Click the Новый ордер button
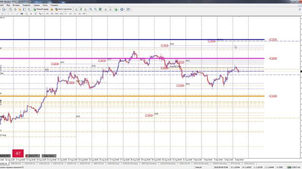This screenshot has height=169, width=302. 41,9
